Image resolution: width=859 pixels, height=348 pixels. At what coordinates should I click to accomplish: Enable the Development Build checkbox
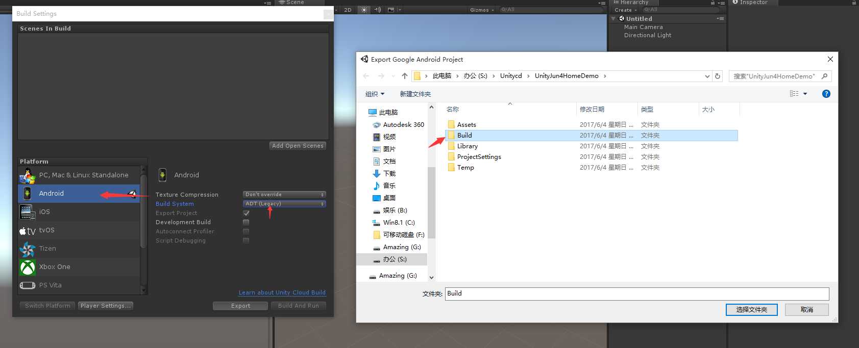[246, 222]
